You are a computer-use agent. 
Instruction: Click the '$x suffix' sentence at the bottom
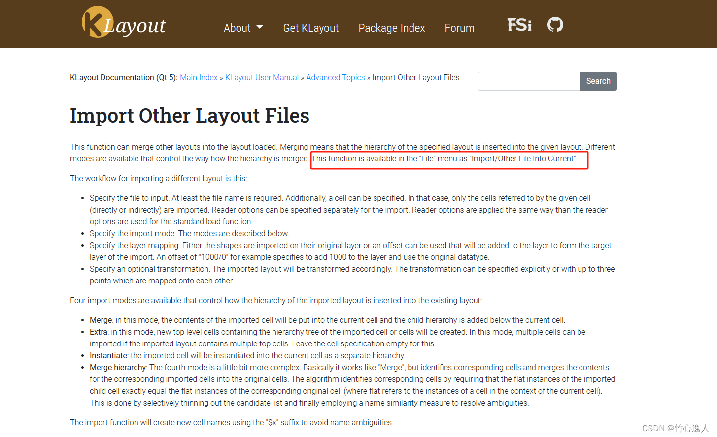point(232,422)
